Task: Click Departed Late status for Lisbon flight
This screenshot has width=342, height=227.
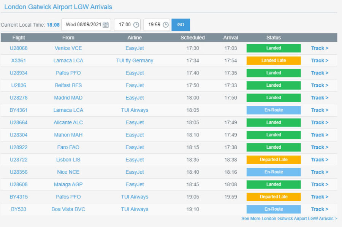Action: 273,160
